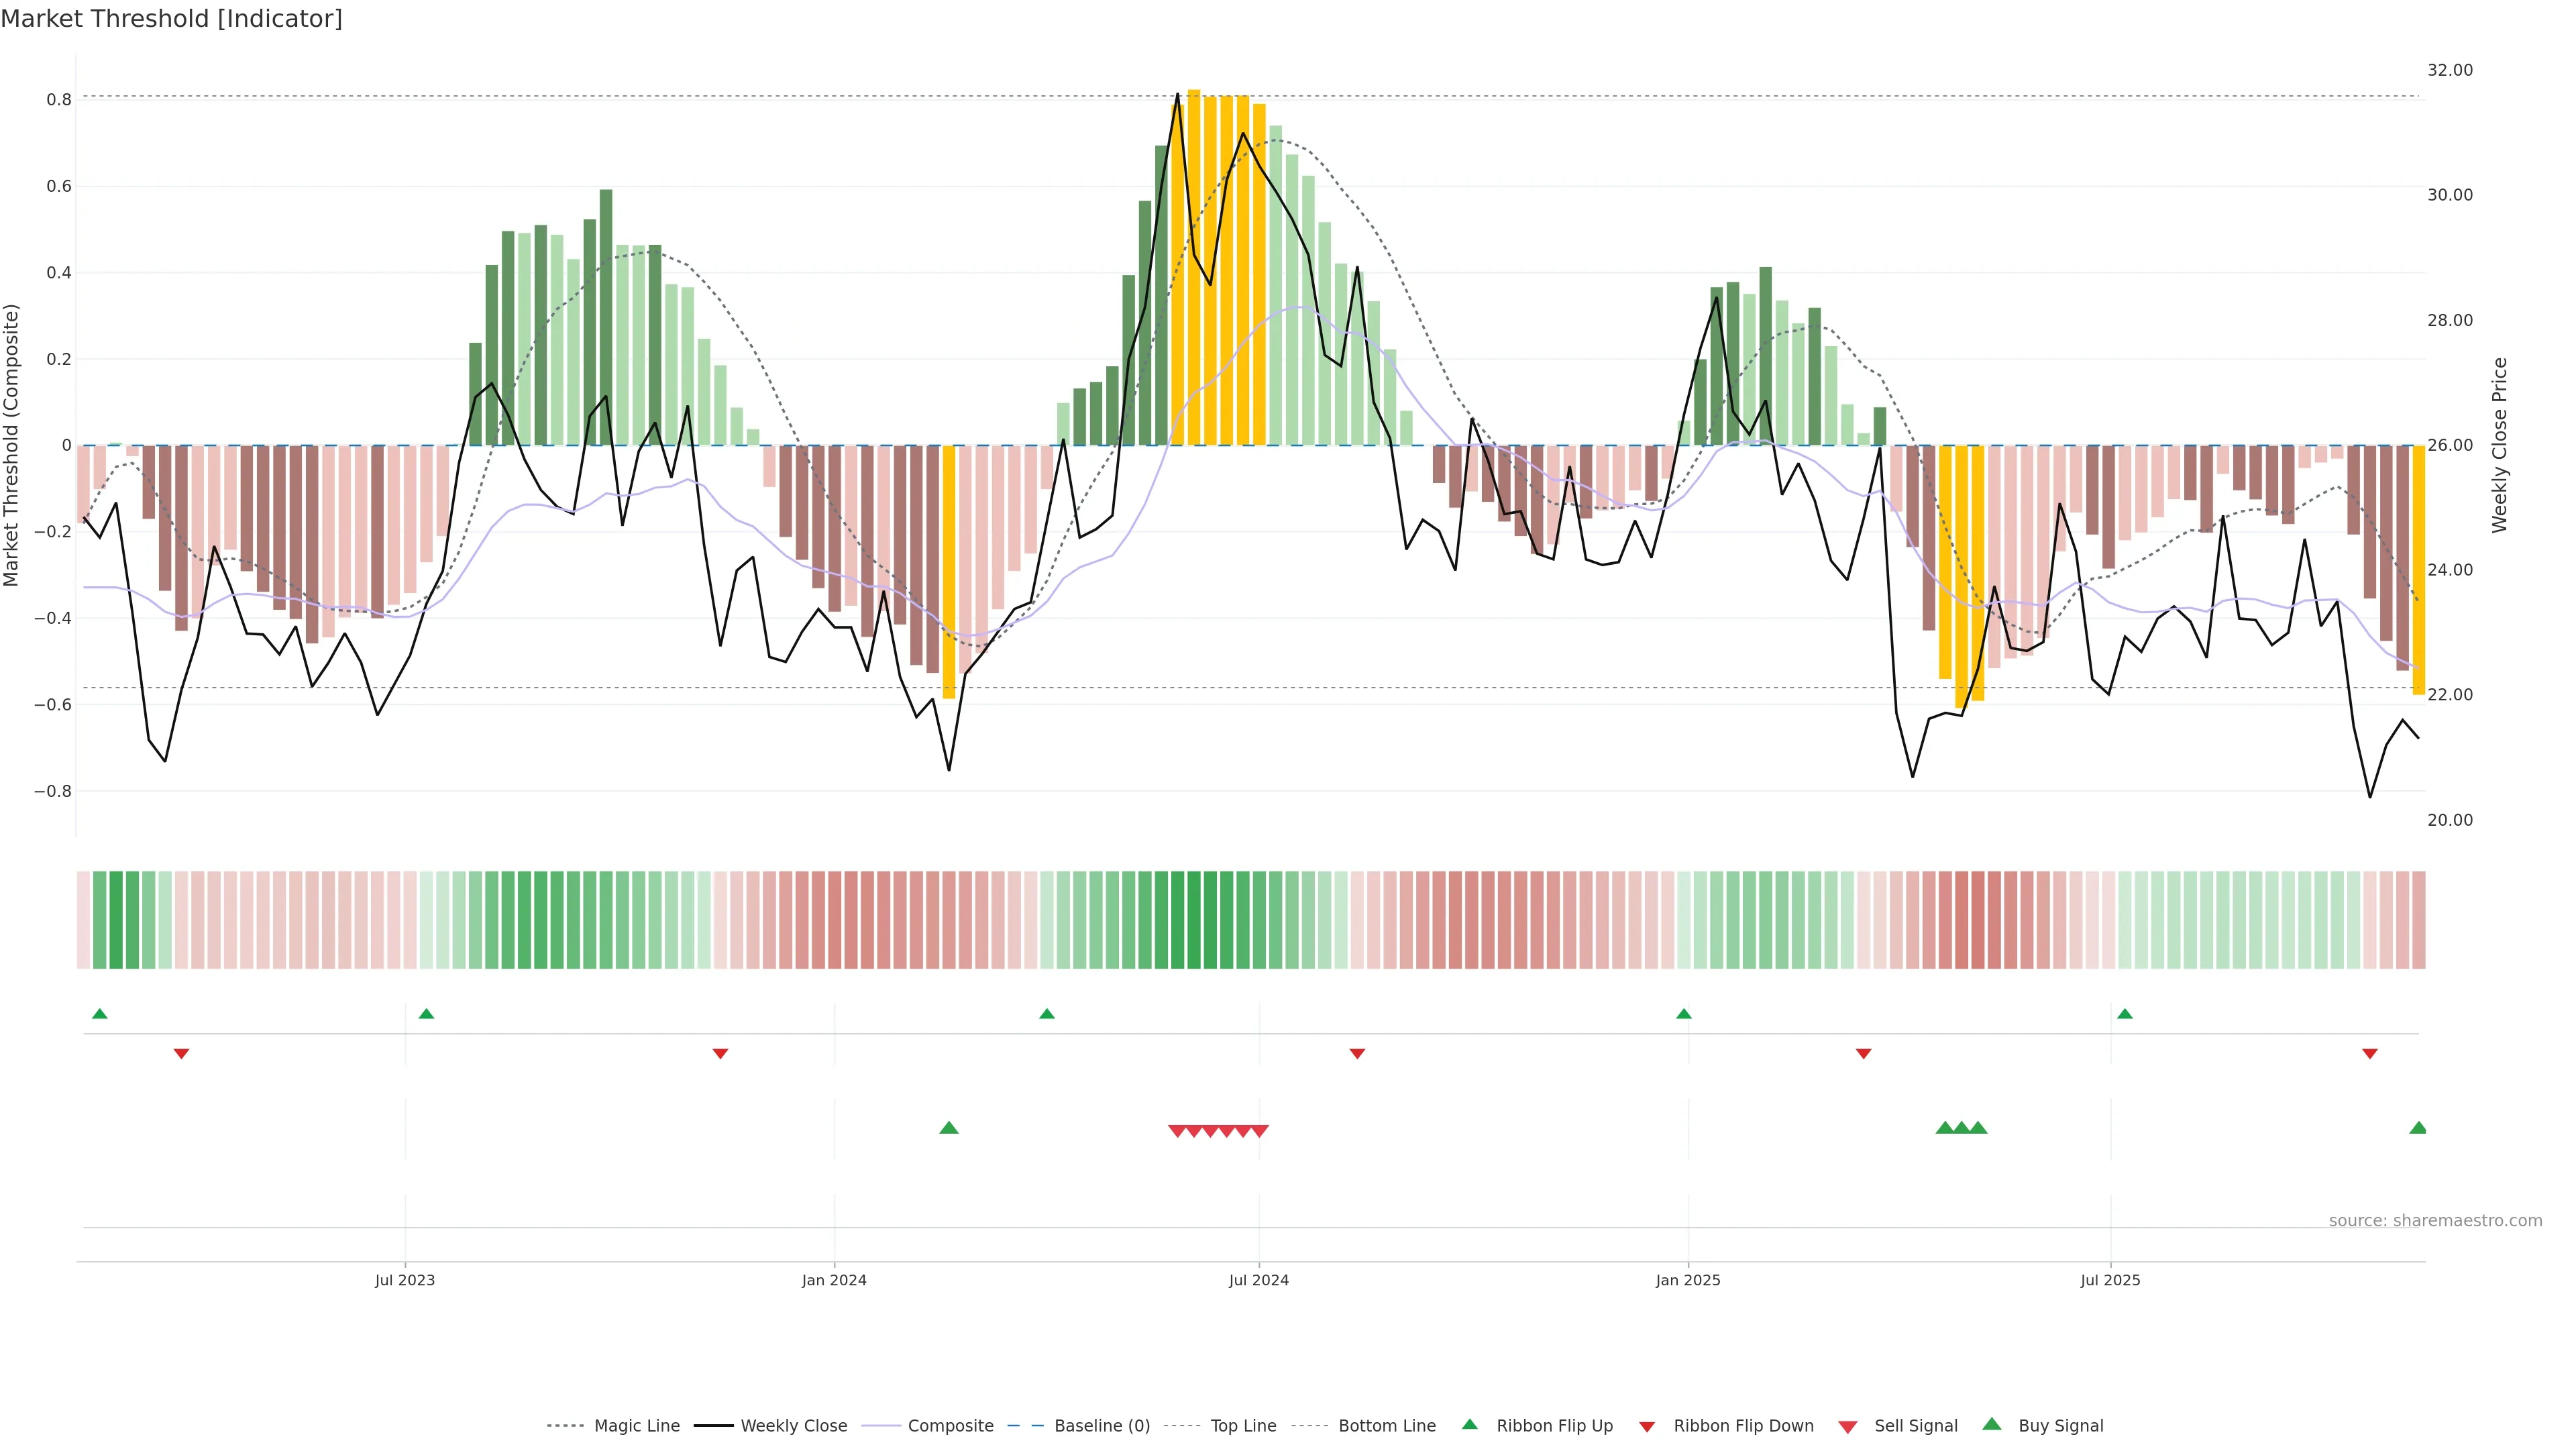Click the Jan 2024 x-axis label
Viewport: 2576px width, 1449px height.
(834, 1280)
